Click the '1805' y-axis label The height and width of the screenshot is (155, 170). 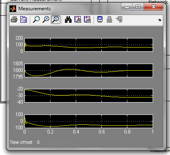pyautogui.click(x=18, y=64)
